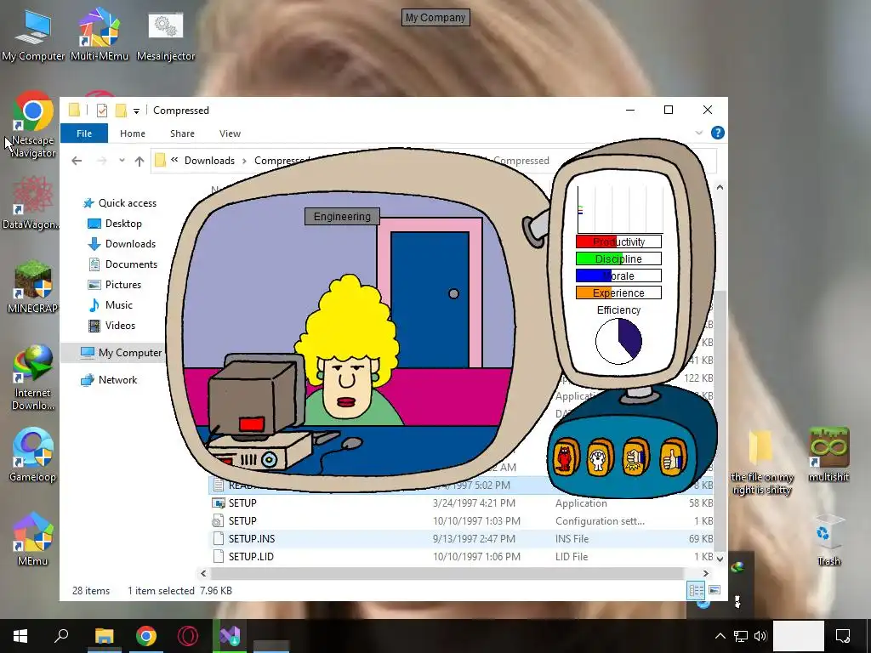Click the Properties quick access checkmark icon

click(102, 110)
